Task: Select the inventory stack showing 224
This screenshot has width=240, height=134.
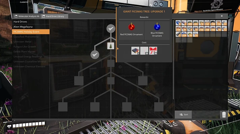Action: [184, 34]
